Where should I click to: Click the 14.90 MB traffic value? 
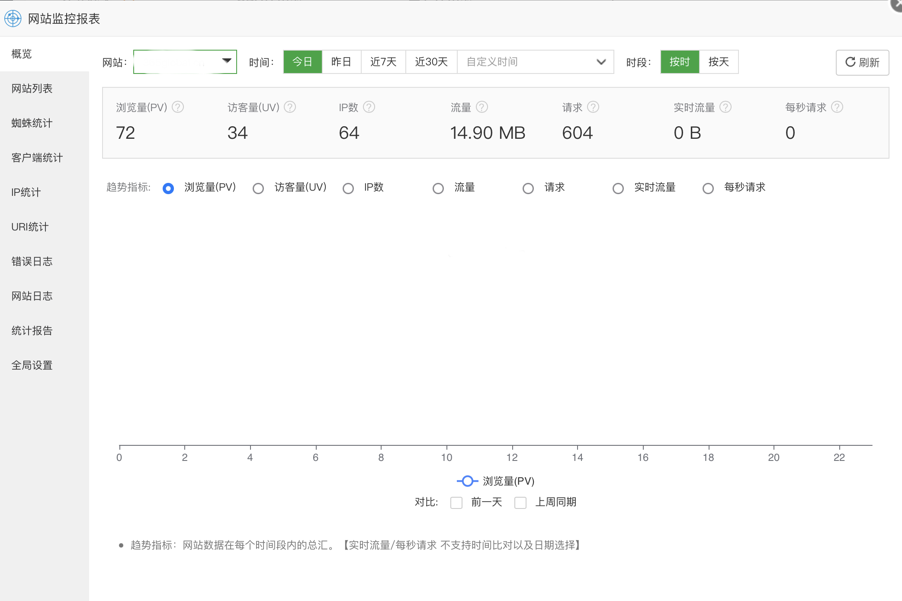(488, 133)
